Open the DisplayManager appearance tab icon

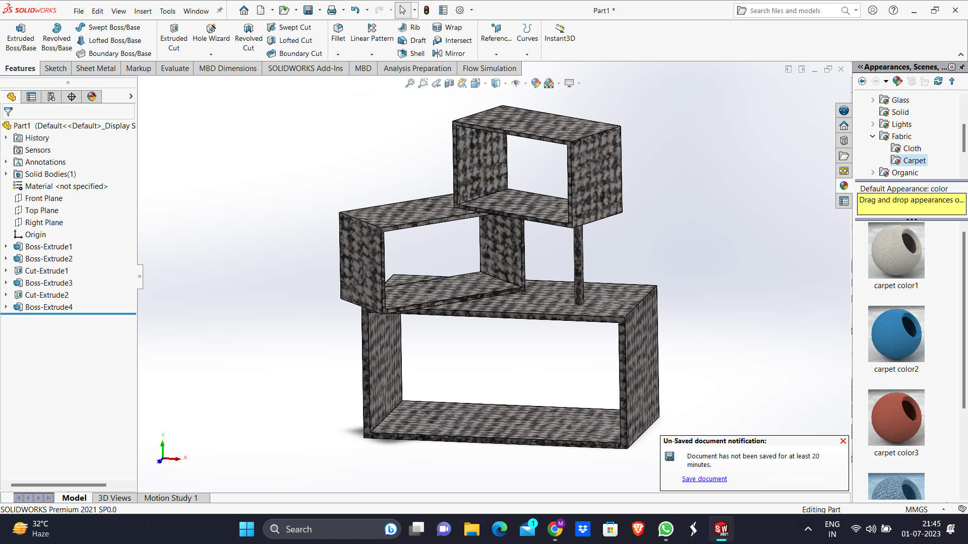coord(92,97)
